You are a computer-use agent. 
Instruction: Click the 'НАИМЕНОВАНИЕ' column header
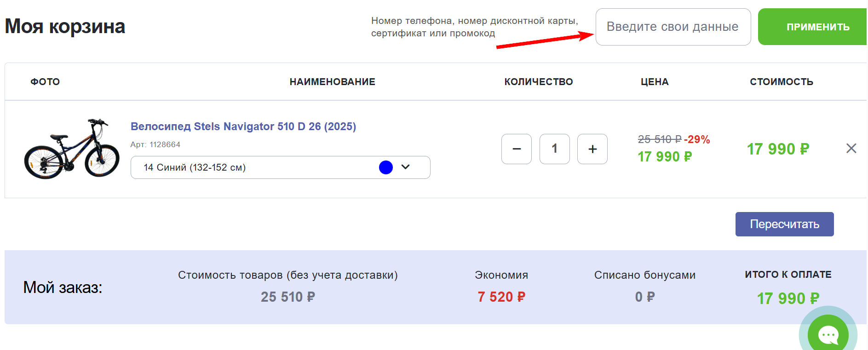[333, 81]
